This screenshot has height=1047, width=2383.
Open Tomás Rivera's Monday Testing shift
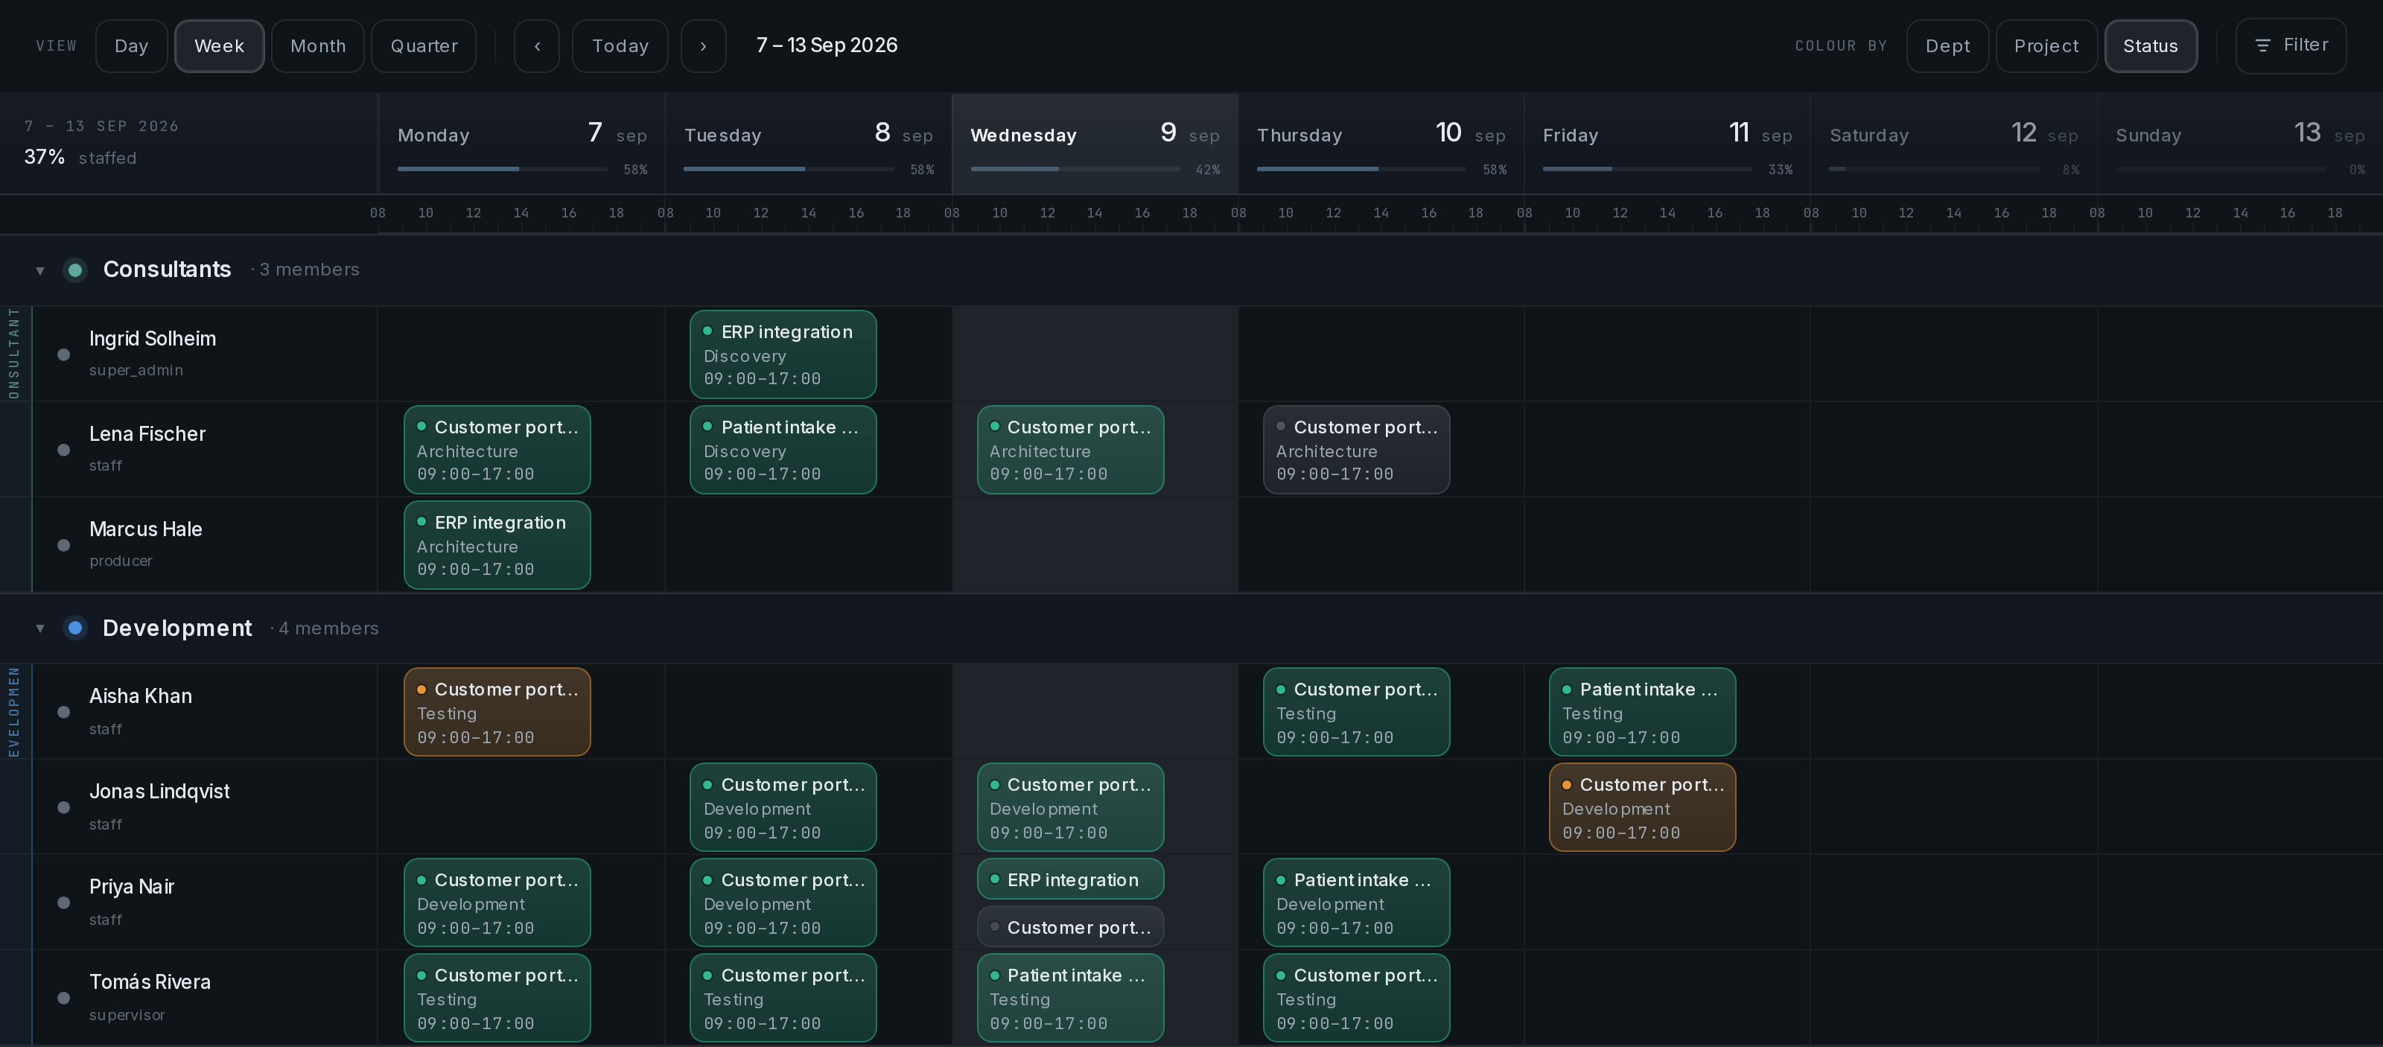497,998
